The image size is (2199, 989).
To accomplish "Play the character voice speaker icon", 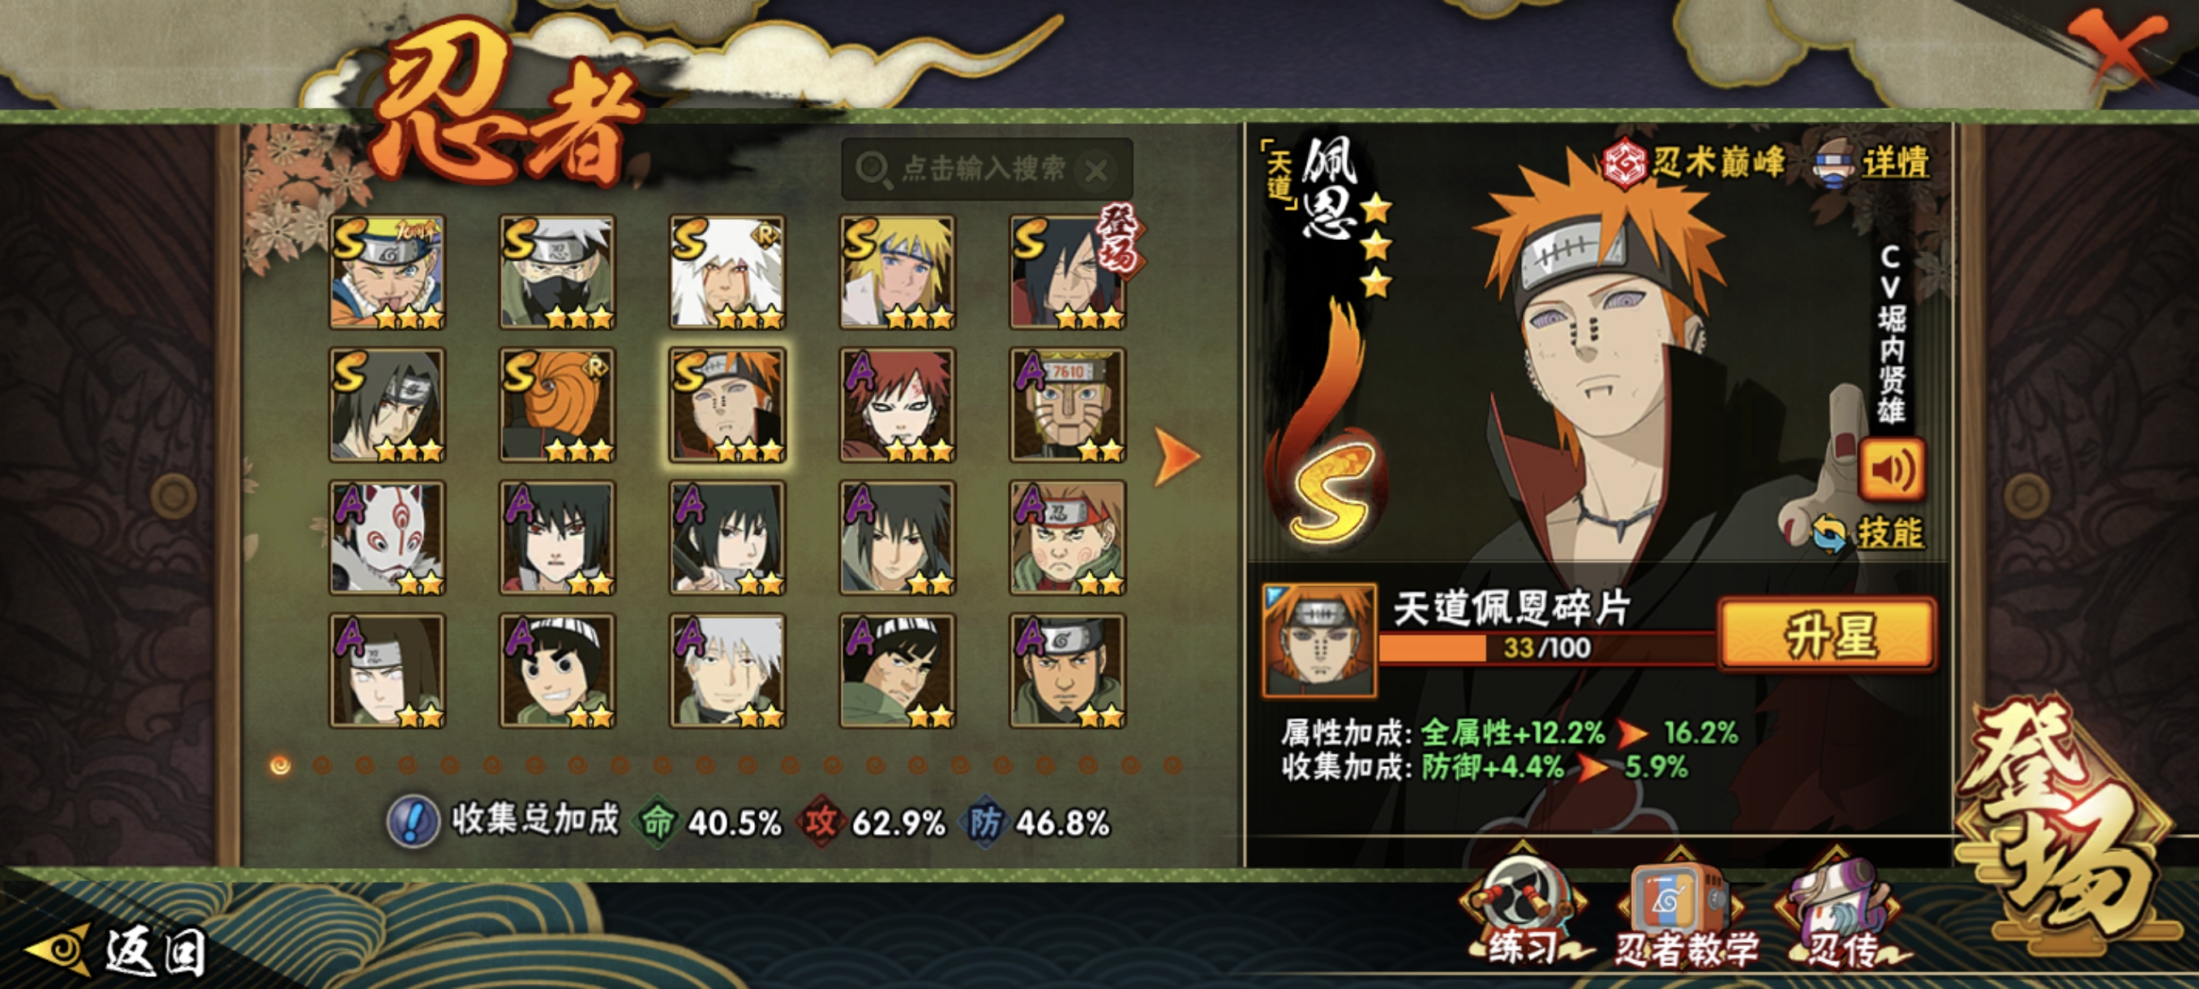I will point(1892,469).
